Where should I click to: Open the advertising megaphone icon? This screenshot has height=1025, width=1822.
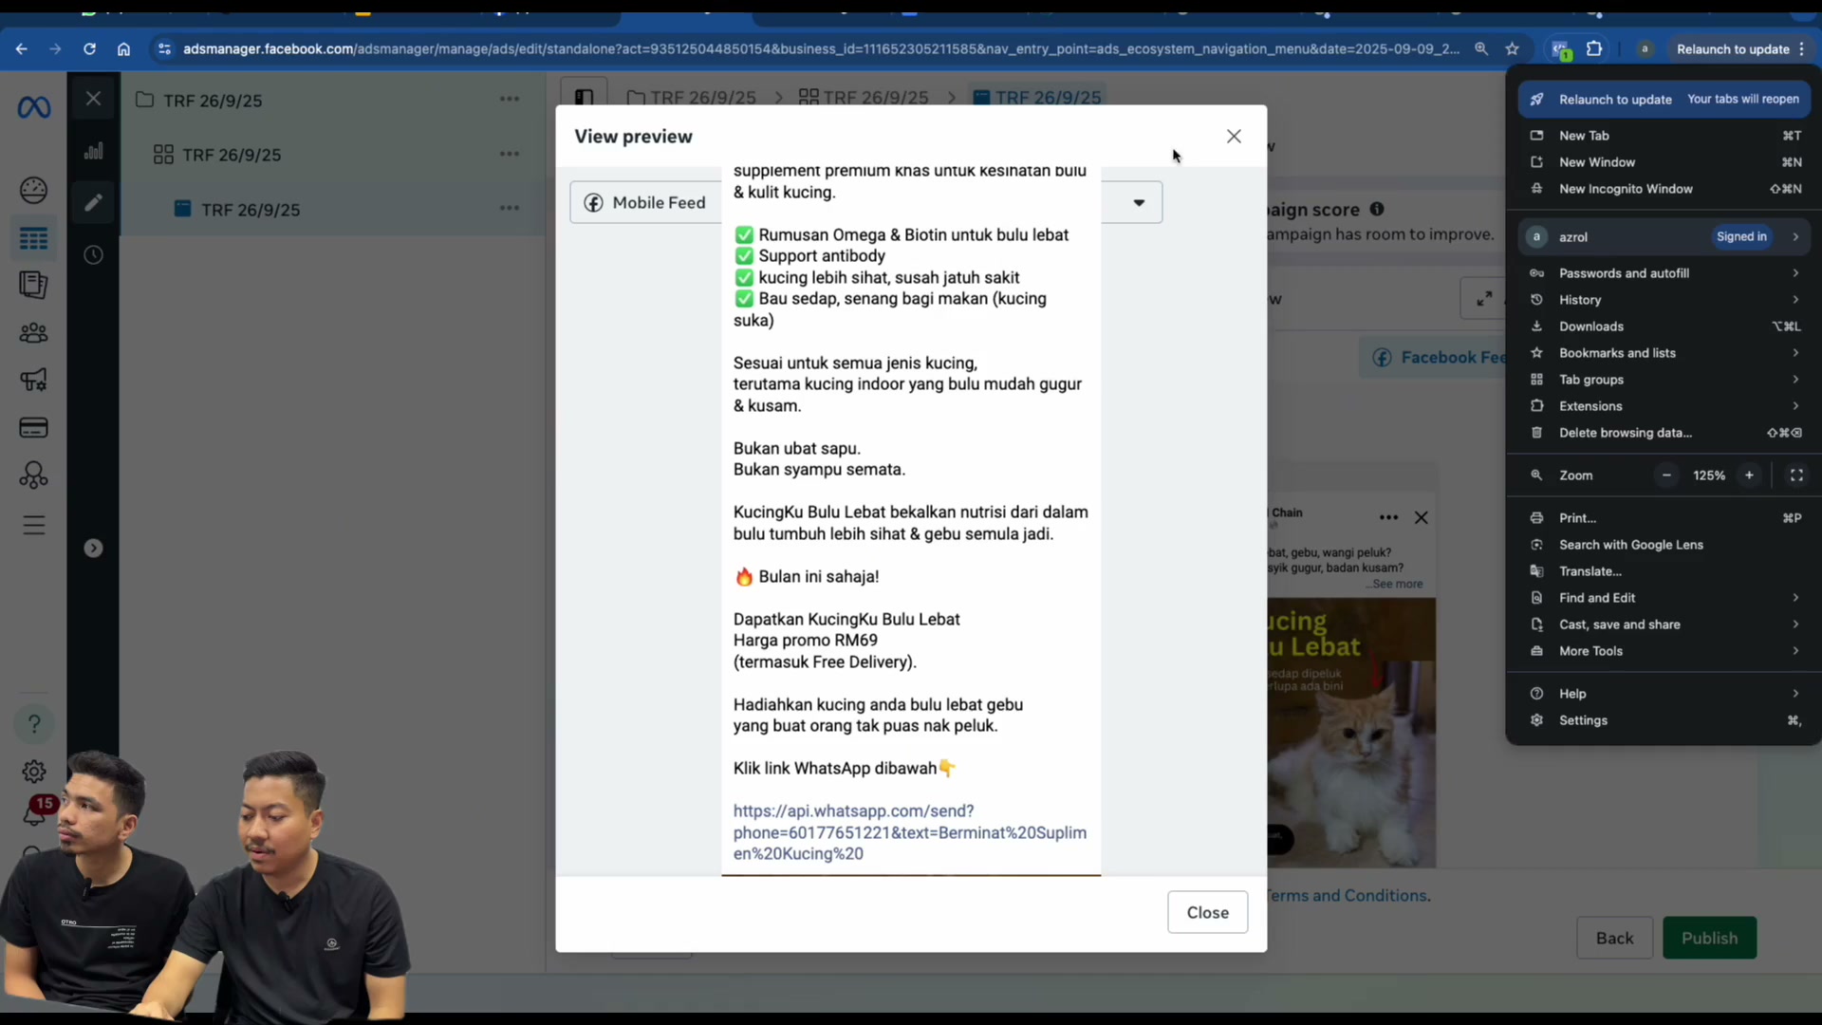click(x=34, y=381)
